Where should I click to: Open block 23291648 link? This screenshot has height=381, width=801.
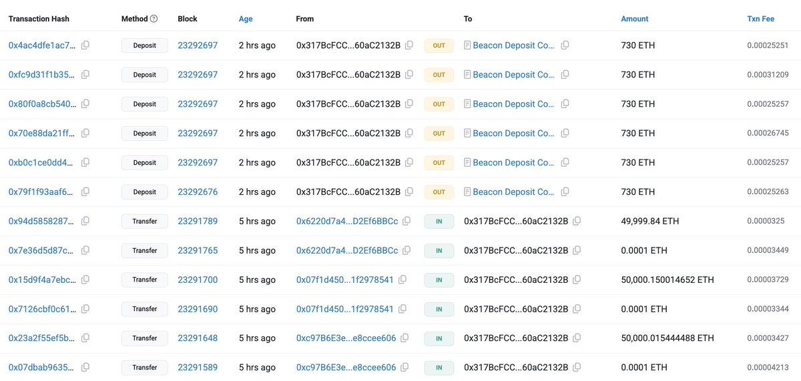click(198, 338)
